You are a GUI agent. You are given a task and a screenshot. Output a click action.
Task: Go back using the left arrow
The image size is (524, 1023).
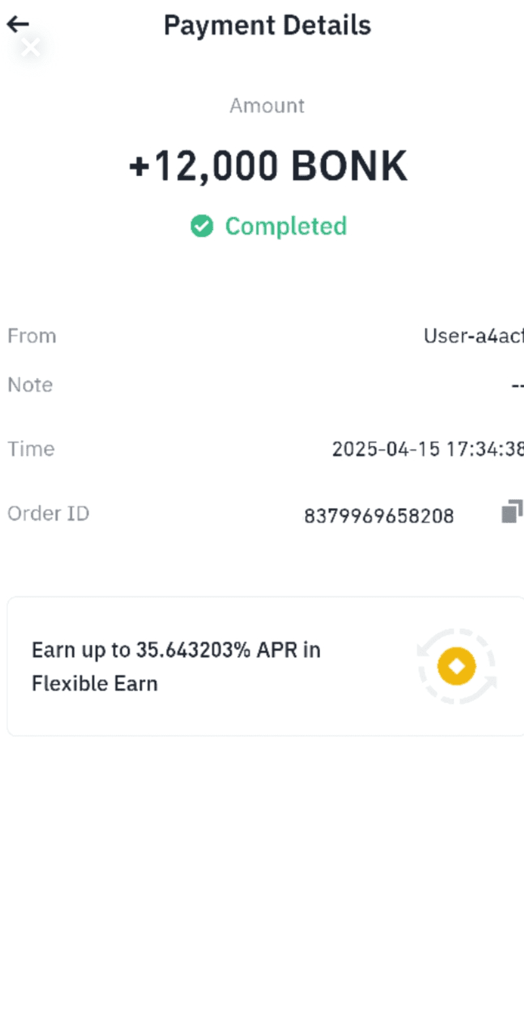coord(18,25)
